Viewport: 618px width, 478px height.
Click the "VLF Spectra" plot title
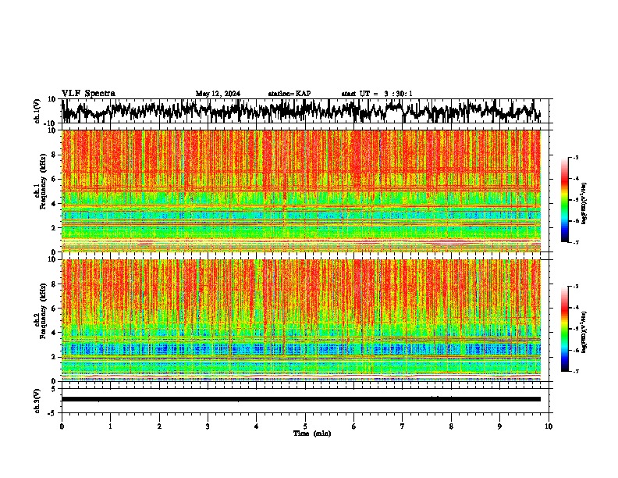click(x=88, y=94)
